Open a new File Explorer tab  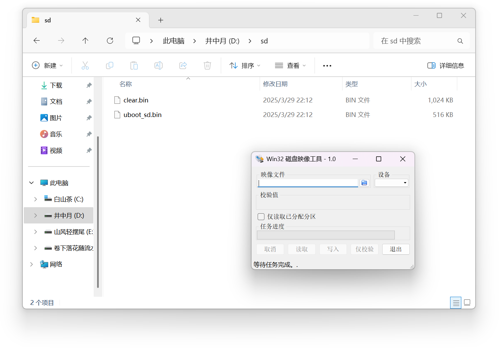[x=161, y=20]
